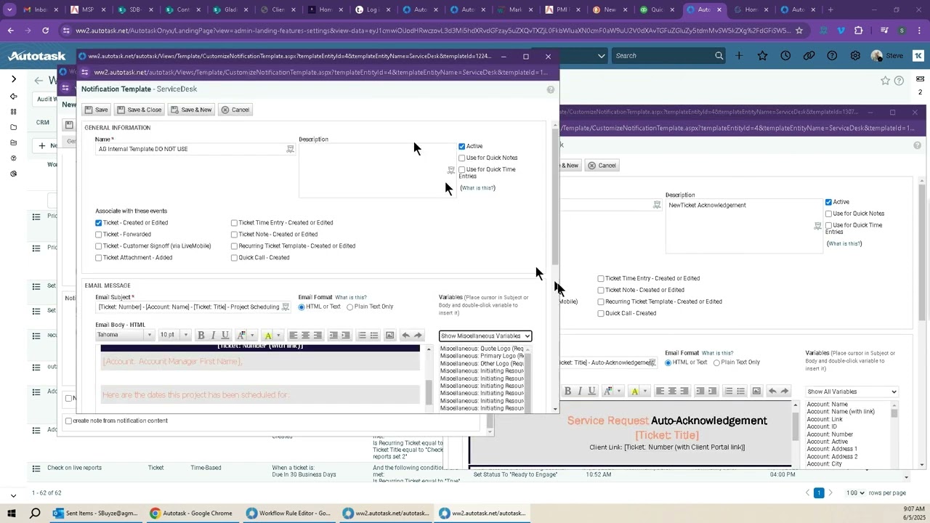
Task: Select Plain Text Only in front window
Action: tap(350, 307)
